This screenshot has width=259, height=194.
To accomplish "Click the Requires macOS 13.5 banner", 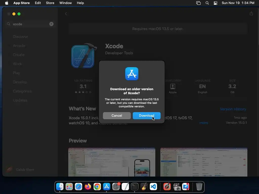I will pos(158,29).
